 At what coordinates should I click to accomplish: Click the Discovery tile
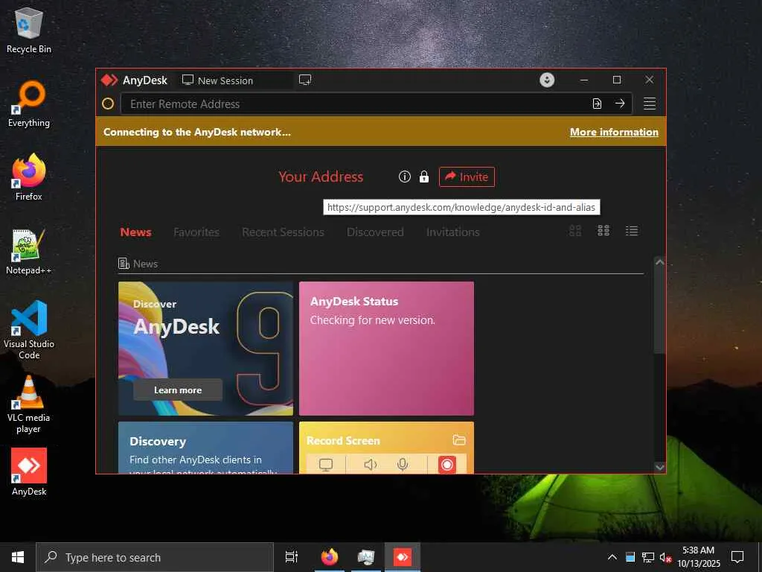[205, 448]
